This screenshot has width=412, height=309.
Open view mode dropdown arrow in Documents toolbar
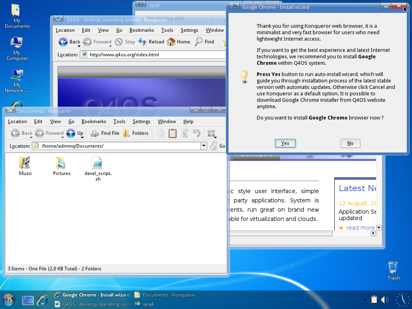[x=216, y=137]
